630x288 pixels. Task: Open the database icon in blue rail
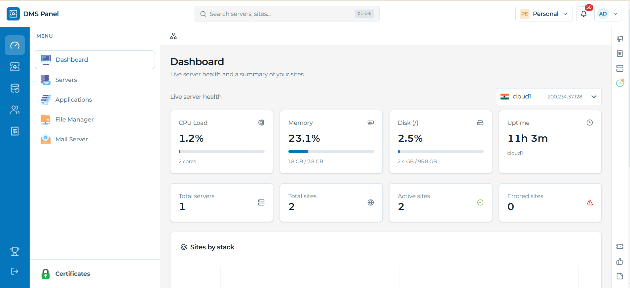(x=15, y=88)
